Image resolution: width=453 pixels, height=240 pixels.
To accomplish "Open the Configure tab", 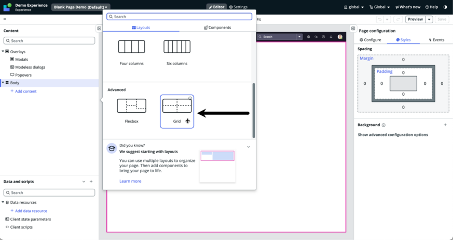I will 370,40.
